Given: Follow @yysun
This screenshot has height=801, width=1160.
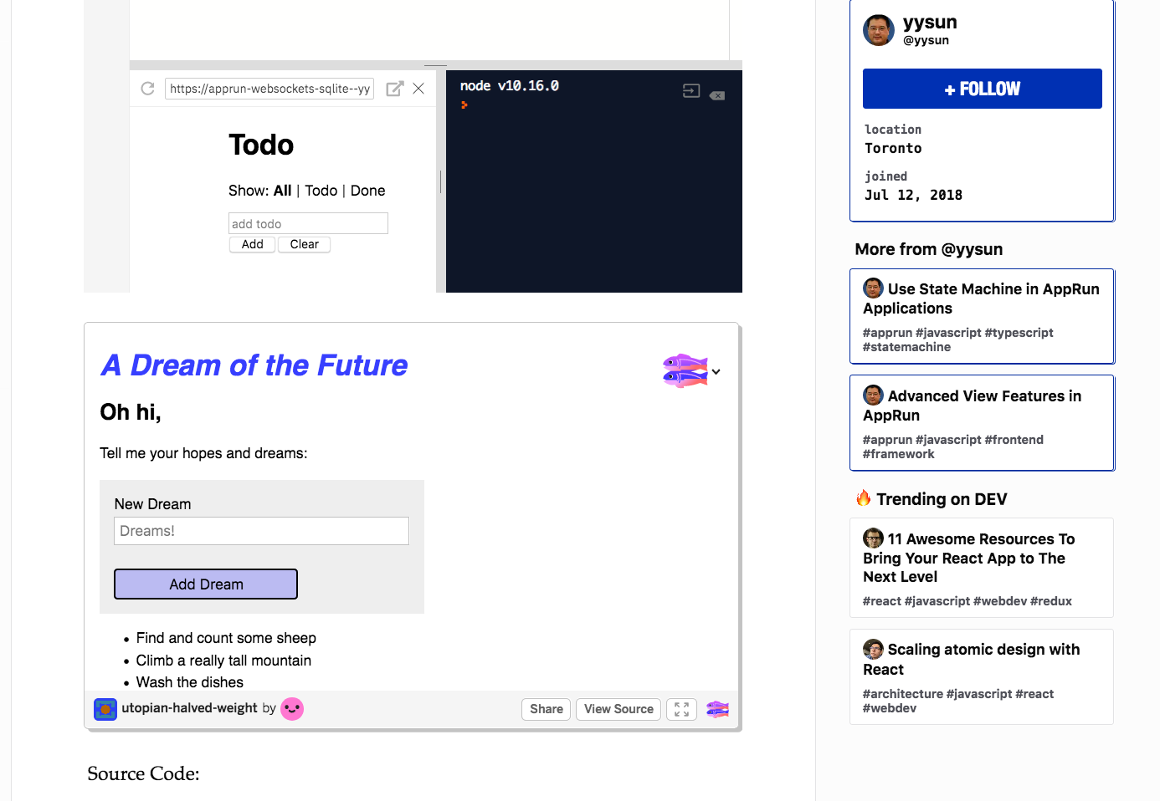Looking at the screenshot, I should [x=982, y=88].
